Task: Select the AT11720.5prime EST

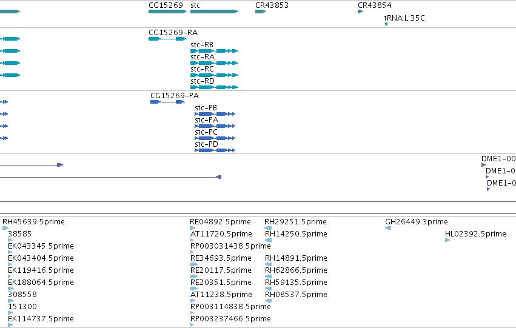Action: pyautogui.click(x=221, y=234)
